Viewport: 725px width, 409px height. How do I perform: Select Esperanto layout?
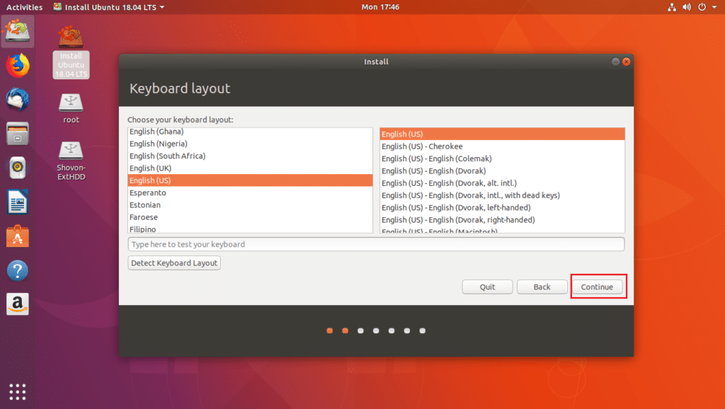(250, 192)
